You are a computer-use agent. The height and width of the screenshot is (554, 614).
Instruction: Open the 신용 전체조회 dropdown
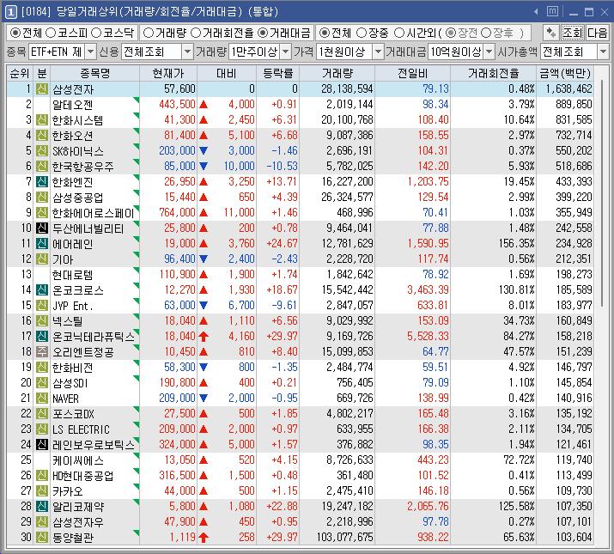point(187,52)
